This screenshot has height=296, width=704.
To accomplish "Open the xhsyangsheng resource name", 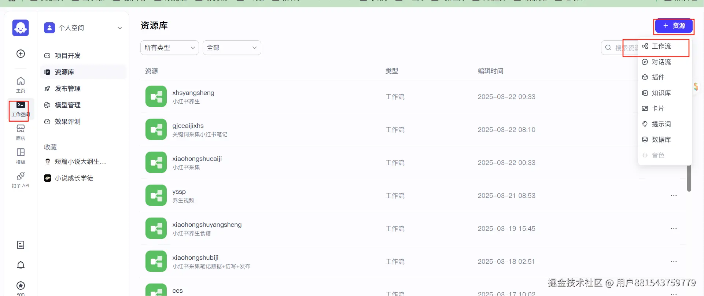I will 193,93.
